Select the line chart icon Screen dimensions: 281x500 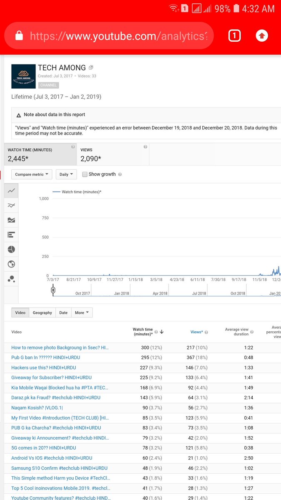[x=11, y=191]
